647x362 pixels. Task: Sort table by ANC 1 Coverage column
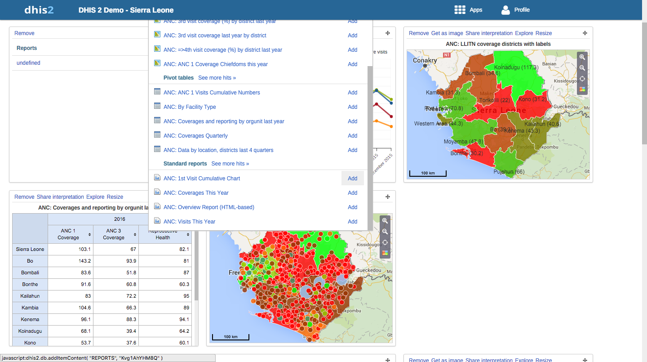(89, 234)
